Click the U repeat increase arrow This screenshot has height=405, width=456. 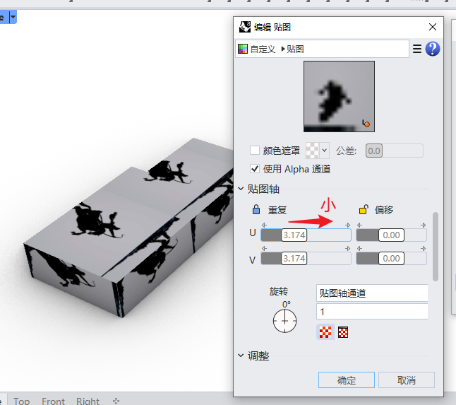[x=348, y=225]
